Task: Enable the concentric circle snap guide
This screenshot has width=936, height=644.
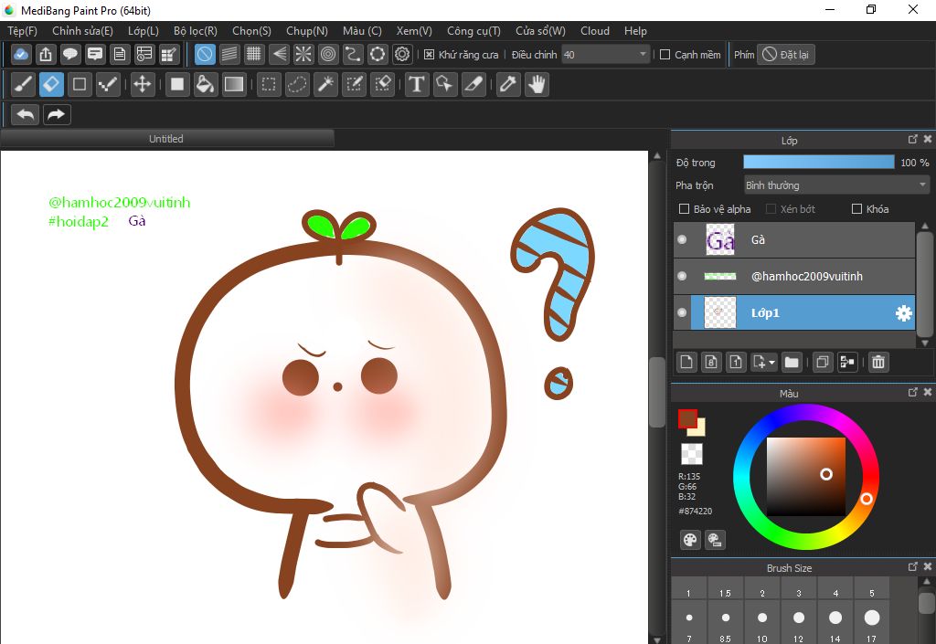Action: [328, 55]
